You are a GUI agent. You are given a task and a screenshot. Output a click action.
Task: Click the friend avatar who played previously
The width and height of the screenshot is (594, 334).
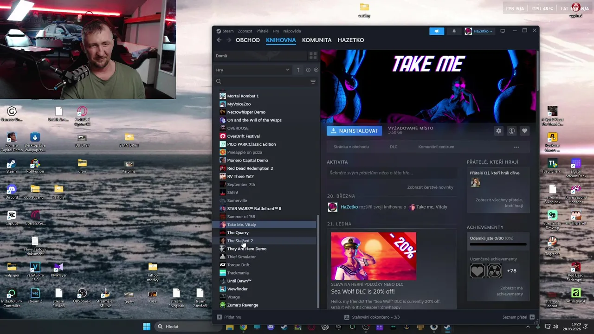click(475, 182)
